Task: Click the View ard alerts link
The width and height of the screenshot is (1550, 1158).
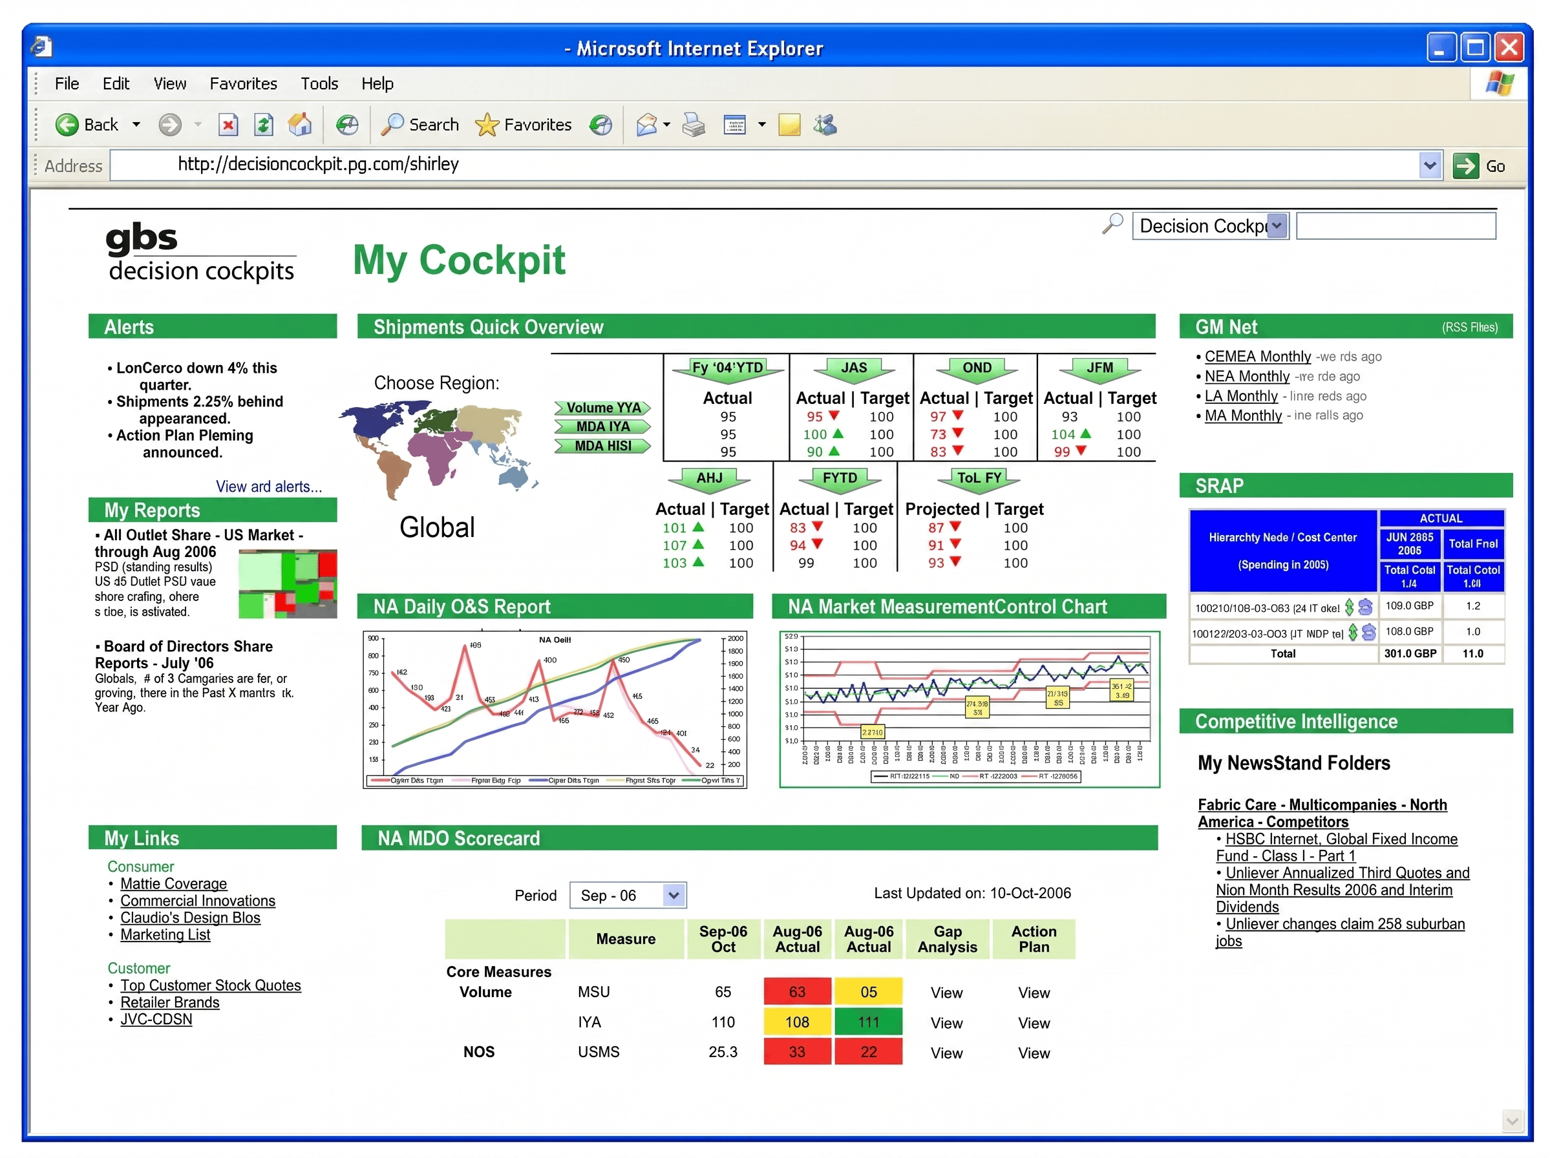Action: tap(268, 486)
